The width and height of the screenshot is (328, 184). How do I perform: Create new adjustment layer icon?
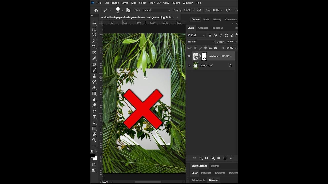213,158
